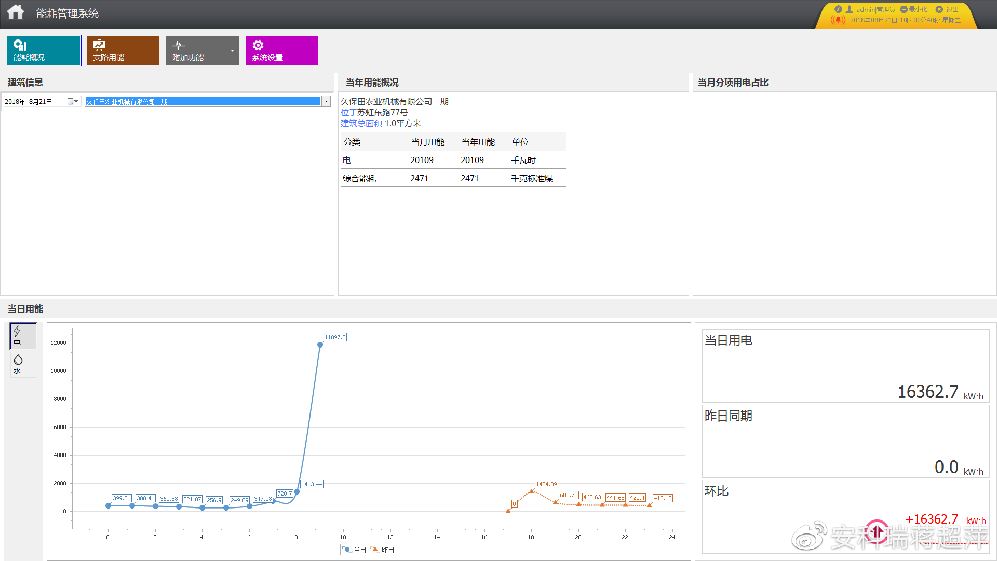Click the 当年用能 column header

[x=478, y=142]
